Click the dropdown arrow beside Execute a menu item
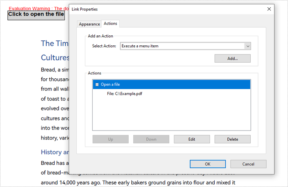The image size is (288, 187). coord(248,46)
